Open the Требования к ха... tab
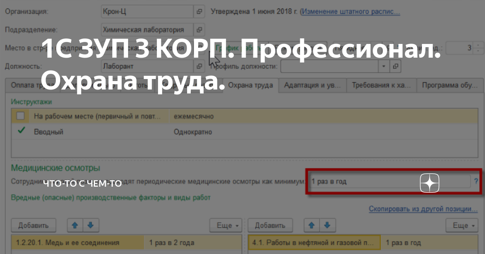The height and width of the screenshot is (254, 485). click(382, 85)
